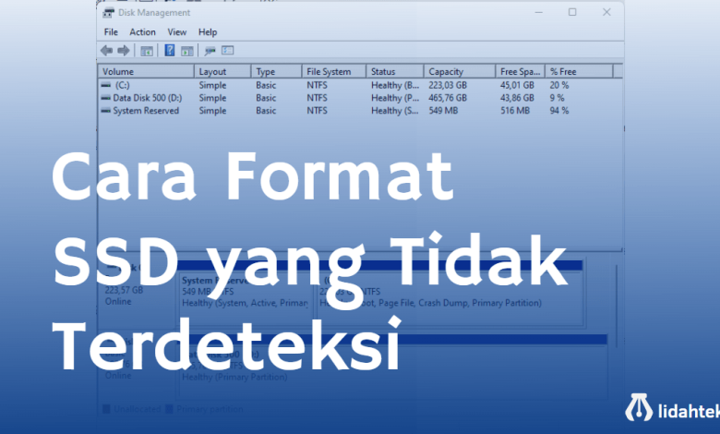
Task: Open the Action menu
Action: click(x=142, y=32)
